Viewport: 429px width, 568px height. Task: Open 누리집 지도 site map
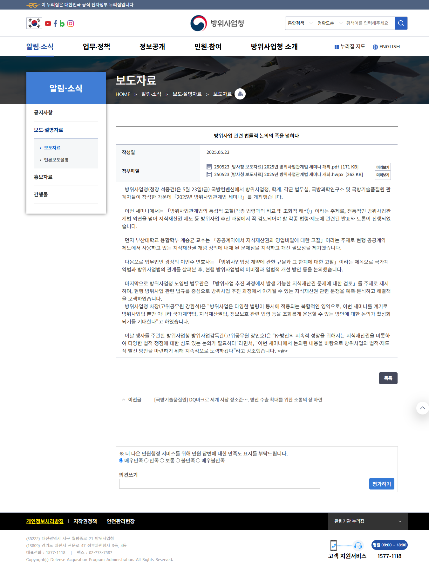(350, 47)
